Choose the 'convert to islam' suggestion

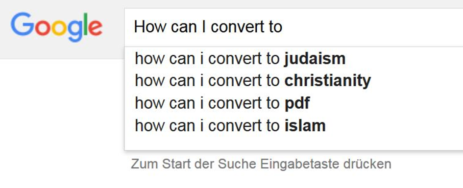294,126
